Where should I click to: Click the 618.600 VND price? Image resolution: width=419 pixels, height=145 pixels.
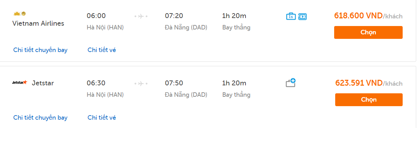coord(358,16)
